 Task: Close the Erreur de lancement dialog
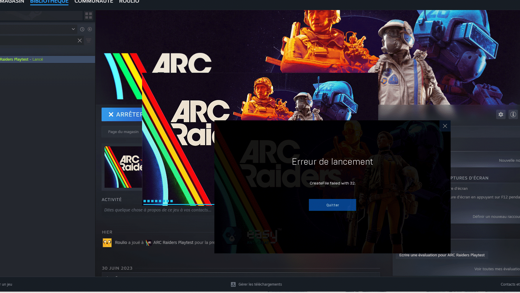click(x=445, y=126)
